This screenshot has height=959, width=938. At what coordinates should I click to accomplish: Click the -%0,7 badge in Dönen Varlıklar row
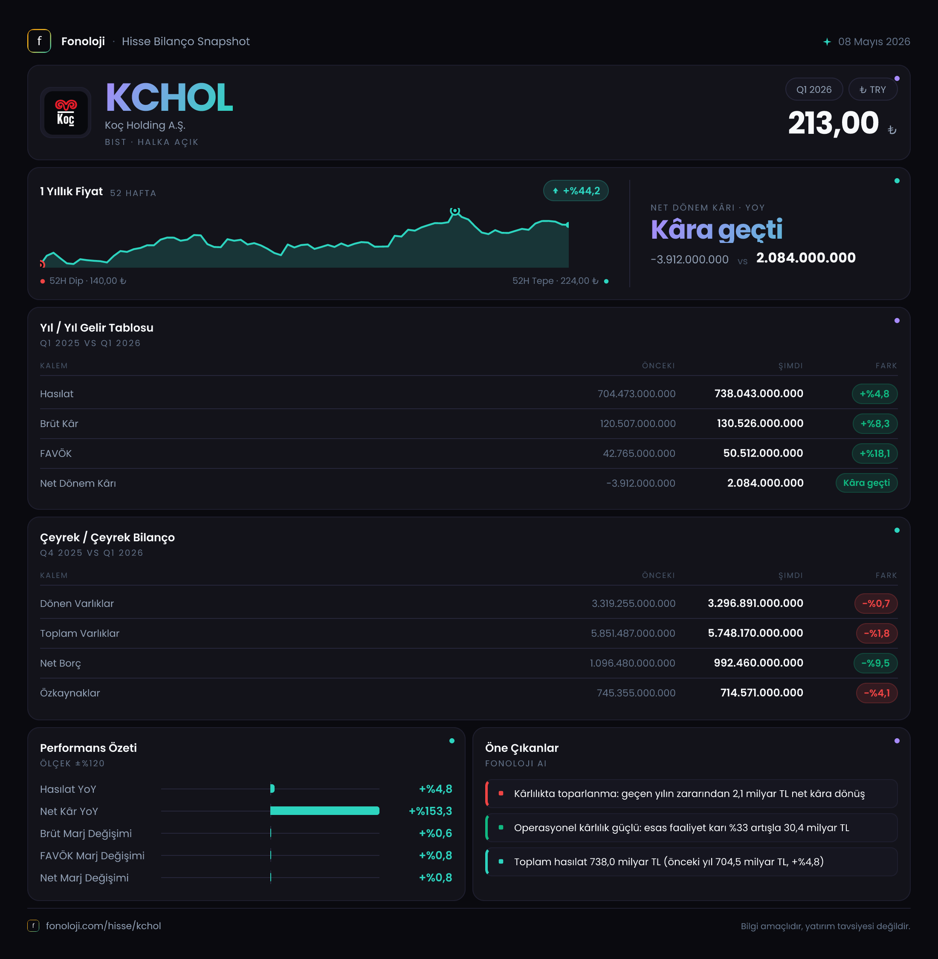[876, 604]
